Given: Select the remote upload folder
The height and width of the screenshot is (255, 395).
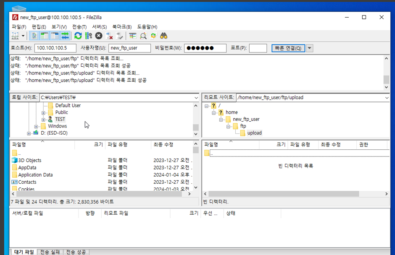Looking at the screenshot, I should pos(254,133).
